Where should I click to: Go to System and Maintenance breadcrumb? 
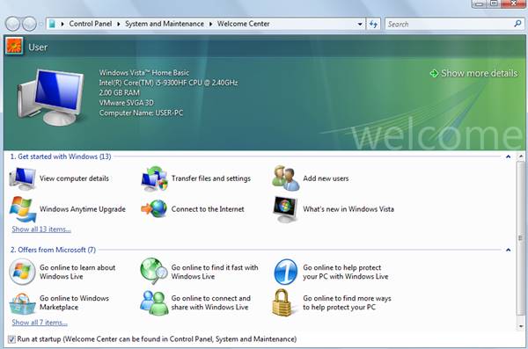tap(165, 24)
